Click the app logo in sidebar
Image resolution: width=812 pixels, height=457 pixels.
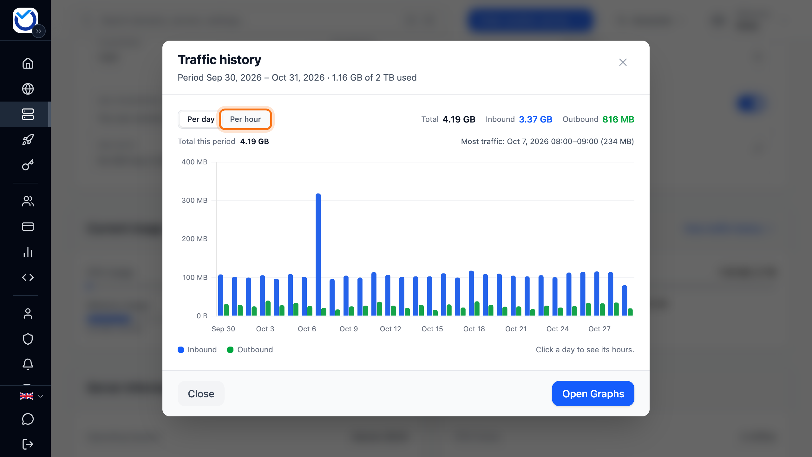pyautogui.click(x=25, y=20)
